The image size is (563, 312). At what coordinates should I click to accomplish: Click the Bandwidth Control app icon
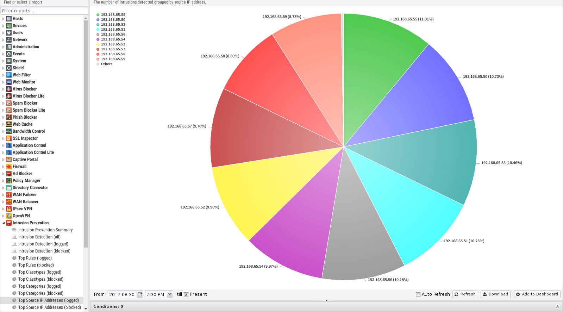(x=9, y=131)
